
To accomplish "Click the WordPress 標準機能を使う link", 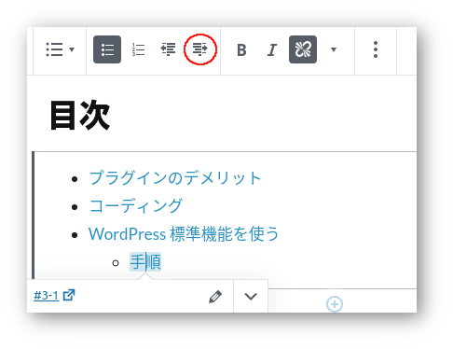I will coord(184,234).
